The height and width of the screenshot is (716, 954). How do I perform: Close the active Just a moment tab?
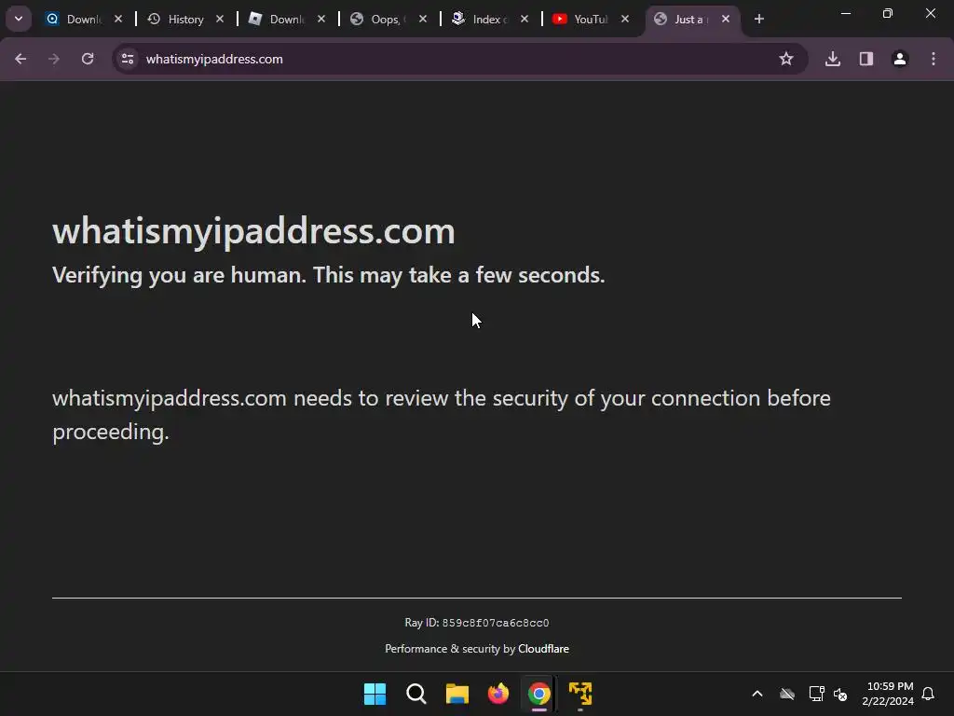(x=726, y=20)
